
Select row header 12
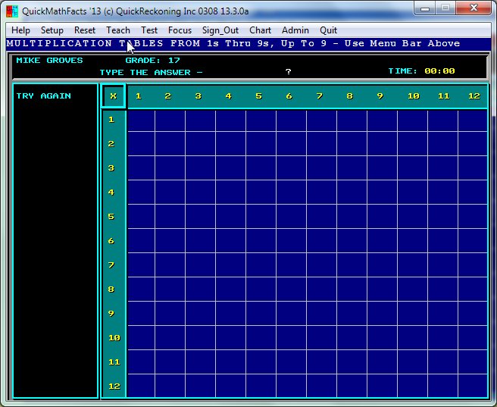(114, 387)
